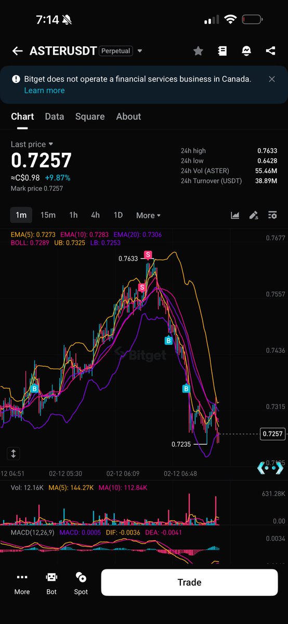Switch to the Chart tab

point(22,116)
